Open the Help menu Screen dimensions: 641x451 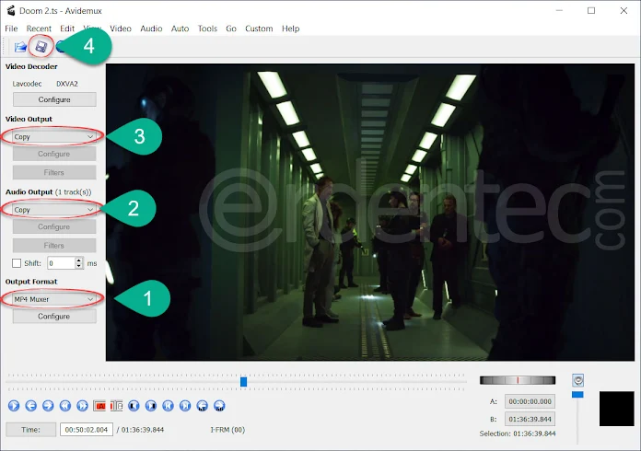tap(290, 29)
